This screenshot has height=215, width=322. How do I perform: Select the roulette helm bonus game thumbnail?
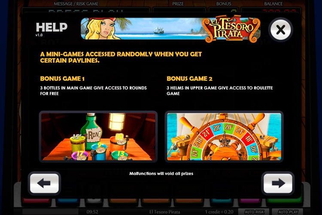(224, 136)
